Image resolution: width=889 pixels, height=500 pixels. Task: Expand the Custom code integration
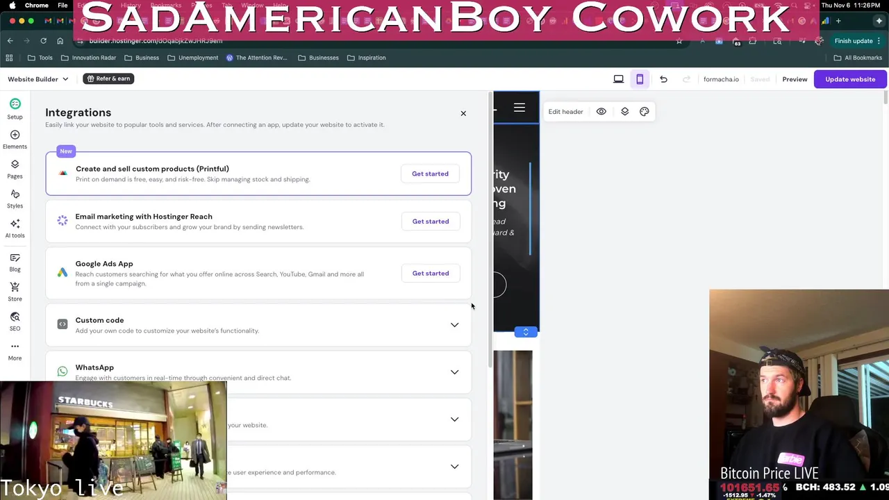(x=454, y=324)
